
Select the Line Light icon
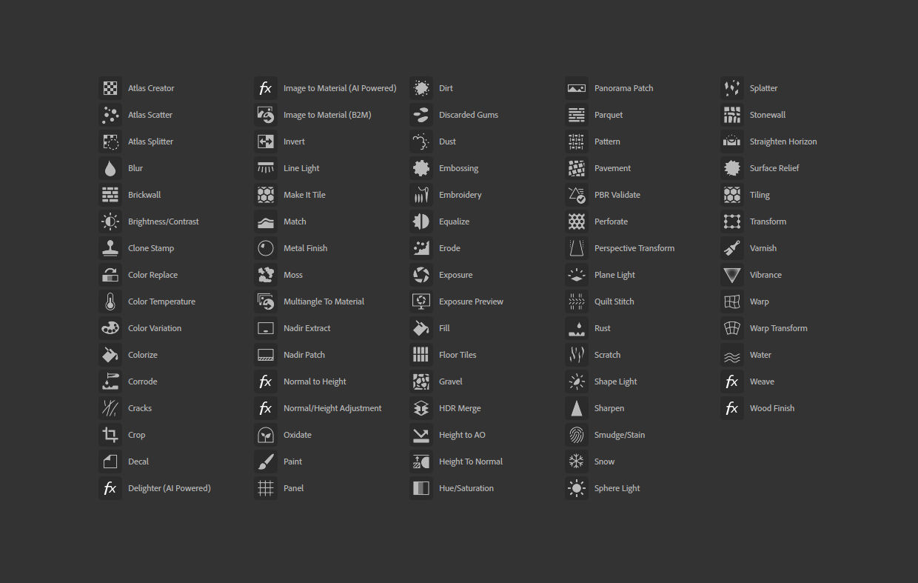coord(266,168)
